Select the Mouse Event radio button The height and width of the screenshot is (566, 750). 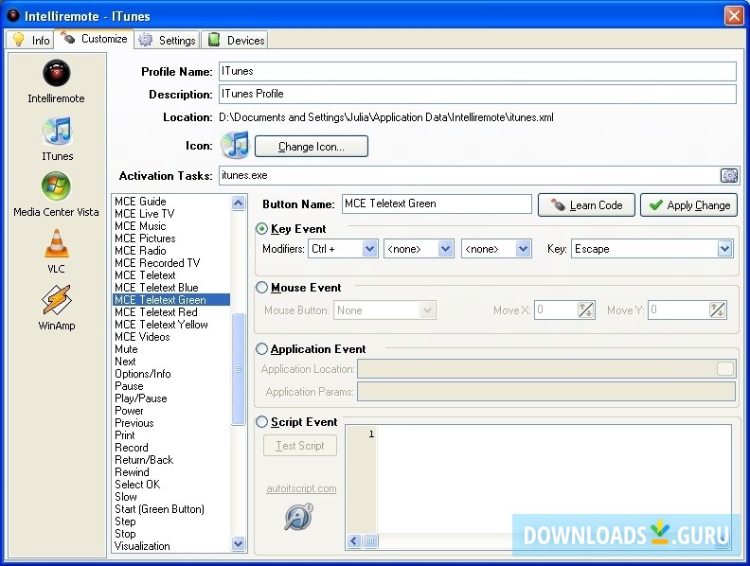261,288
